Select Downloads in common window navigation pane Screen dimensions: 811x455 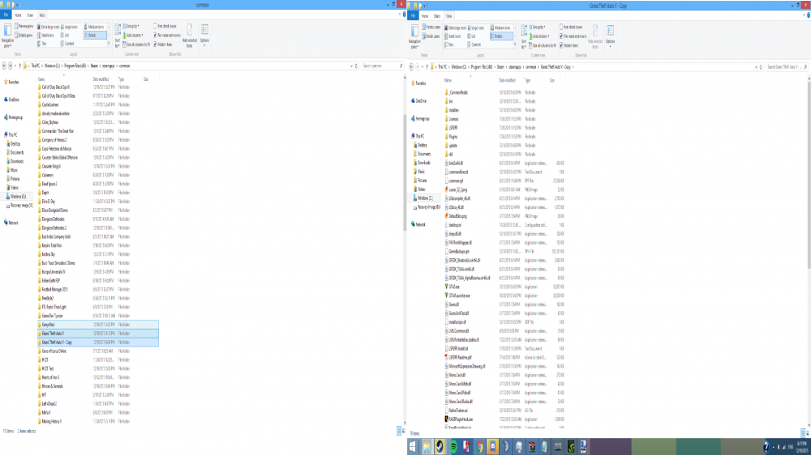pyautogui.click(x=16, y=161)
